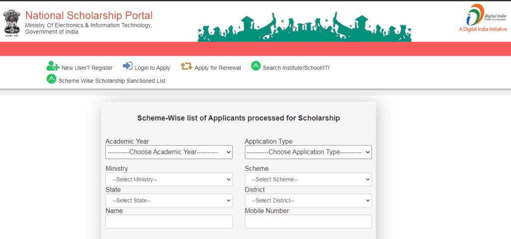This screenshot has width=511, height=239.
Task: Click into the Name input field
Action: coord(169,222)
